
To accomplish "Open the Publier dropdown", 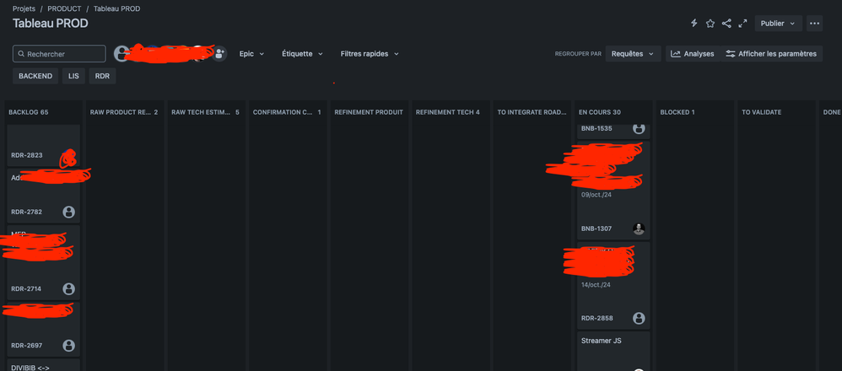I will [778, 23].
